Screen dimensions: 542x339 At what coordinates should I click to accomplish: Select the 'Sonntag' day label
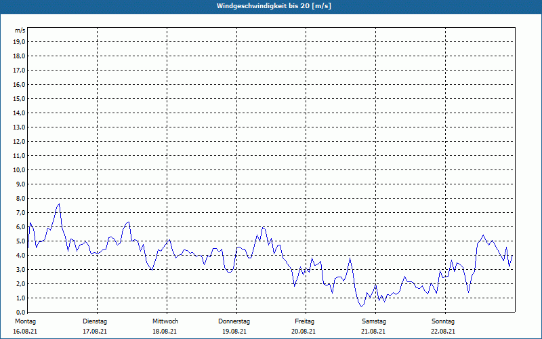tap(443, 321)
